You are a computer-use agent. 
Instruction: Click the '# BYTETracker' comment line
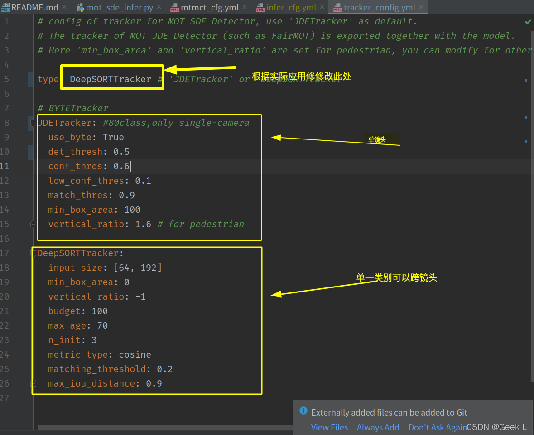pos(73,108)
